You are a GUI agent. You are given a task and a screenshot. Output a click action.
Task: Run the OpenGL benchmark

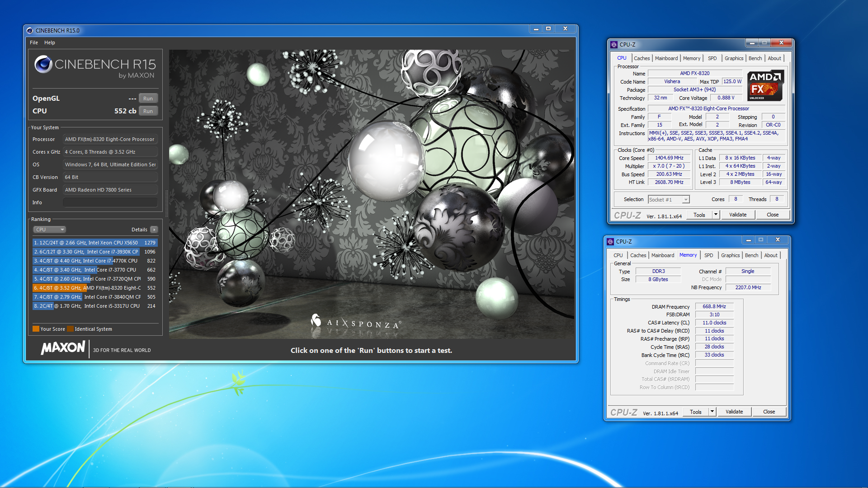tap(148, 99)
